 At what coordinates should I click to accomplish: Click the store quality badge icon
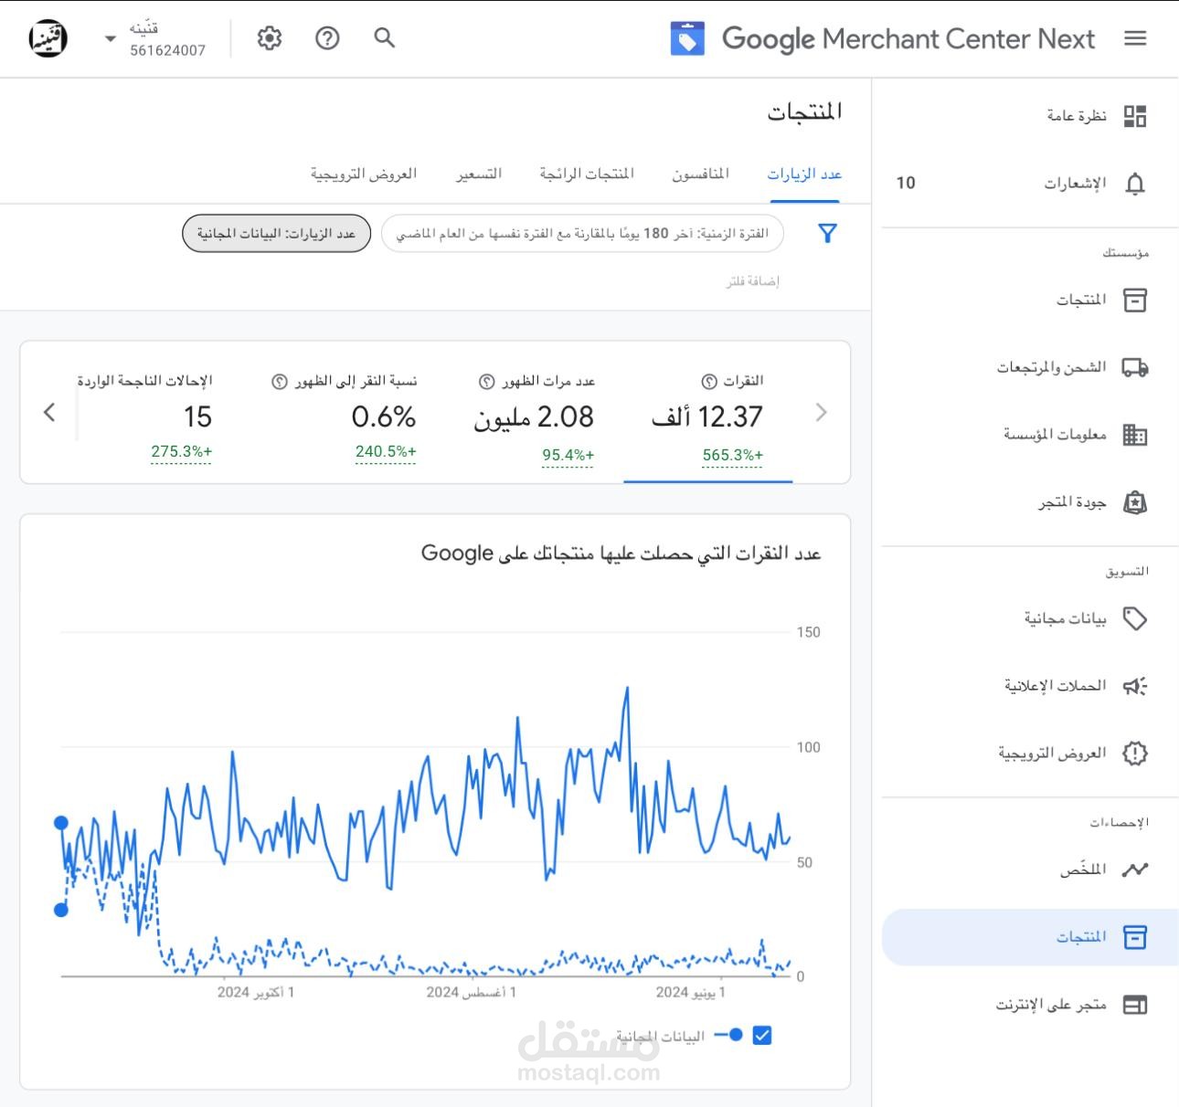(x=1135, y=502)
